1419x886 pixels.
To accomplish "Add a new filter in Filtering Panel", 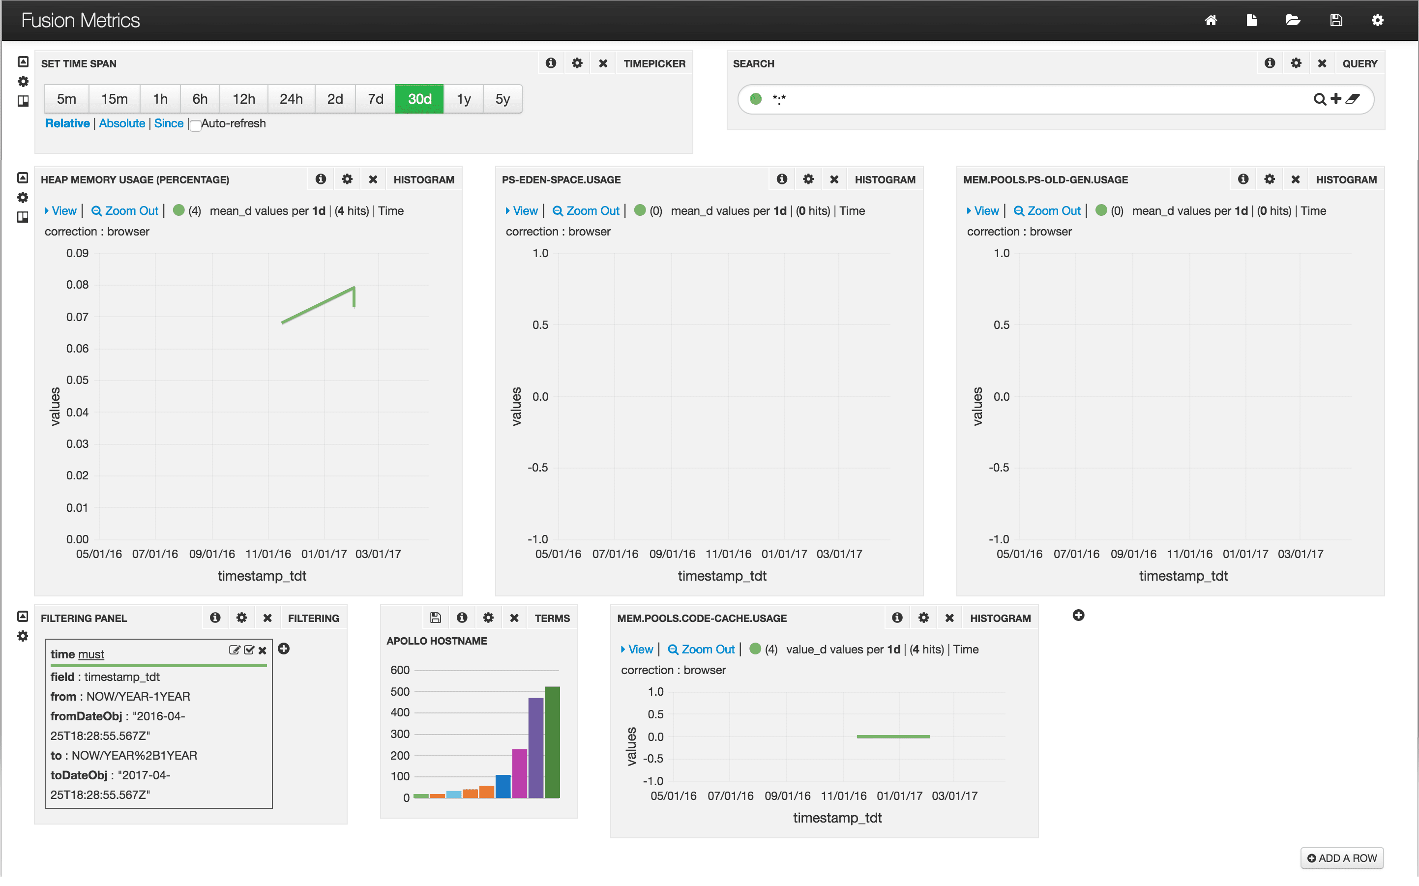I will [x=284, y=650].
